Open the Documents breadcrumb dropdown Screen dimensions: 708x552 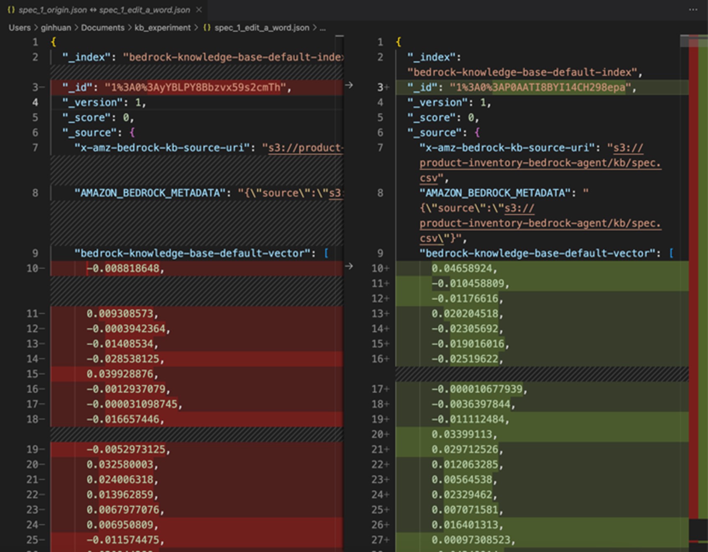pos(103,28)
